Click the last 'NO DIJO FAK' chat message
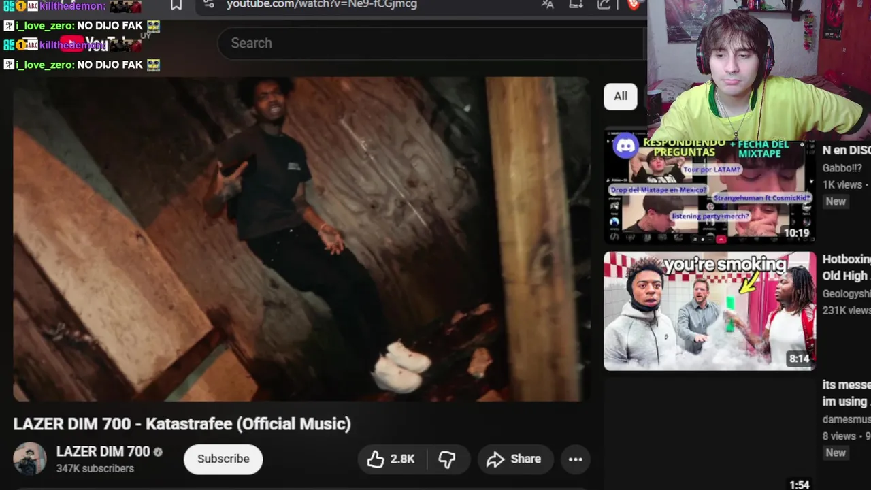This screenshot has height=490, width=871. pos(110,65)
